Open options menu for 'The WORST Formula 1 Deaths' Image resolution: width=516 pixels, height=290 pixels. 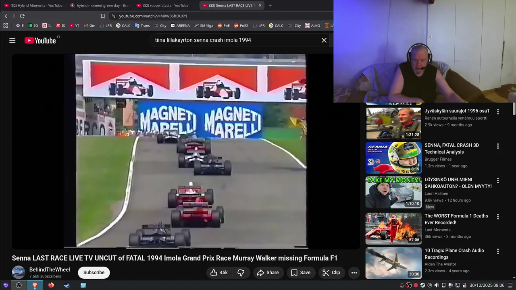click(x=498, y=217)
